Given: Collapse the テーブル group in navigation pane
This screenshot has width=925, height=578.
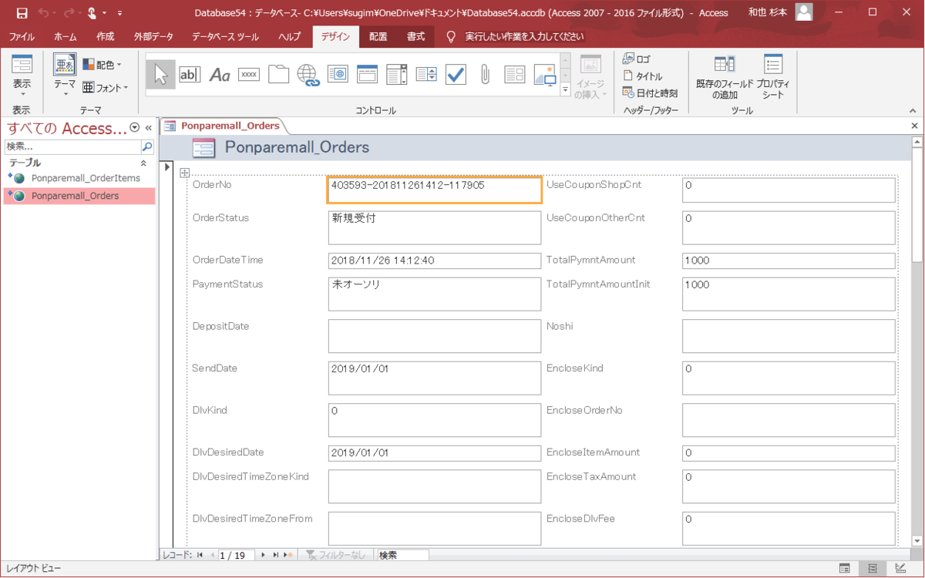Looking at the screenshot, I should (143, 163).
